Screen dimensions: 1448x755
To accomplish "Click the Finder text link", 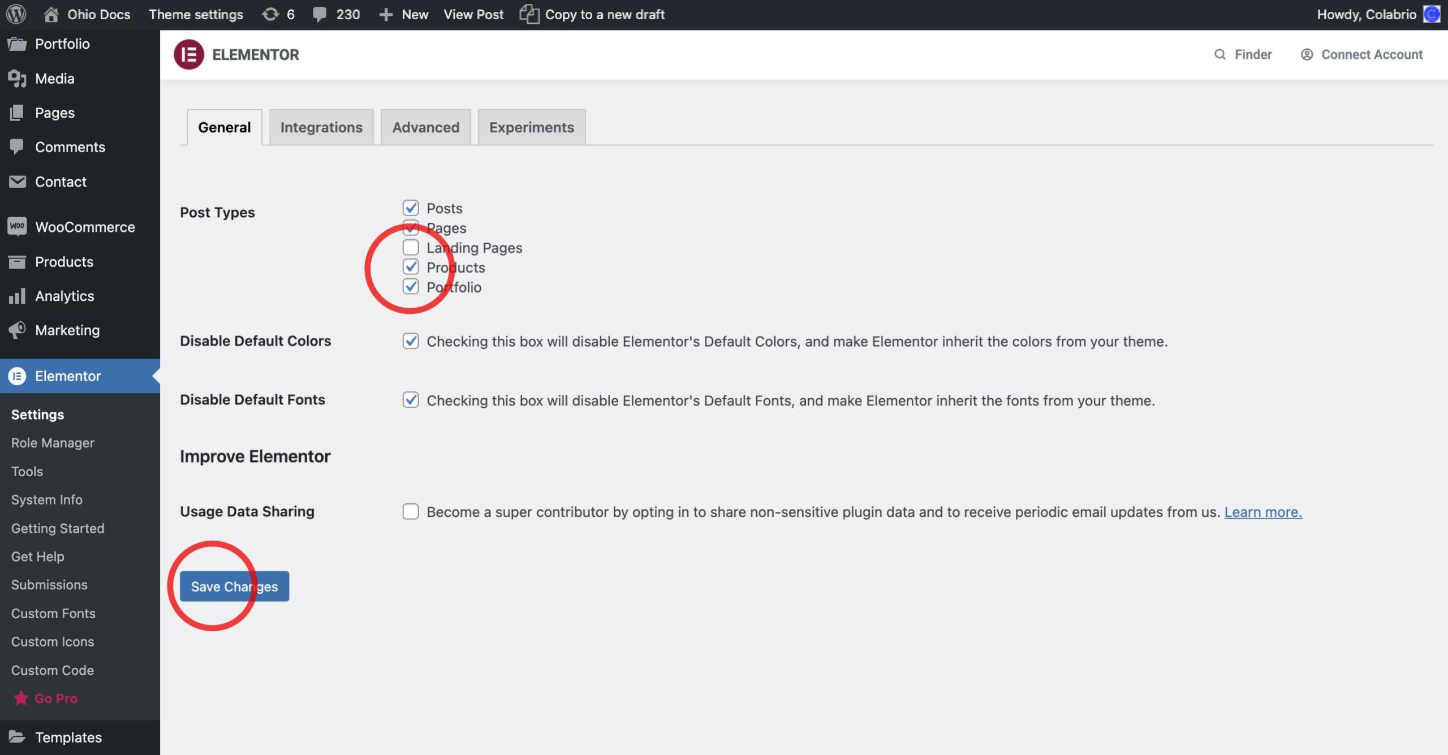I will [x=1253, y=54].
